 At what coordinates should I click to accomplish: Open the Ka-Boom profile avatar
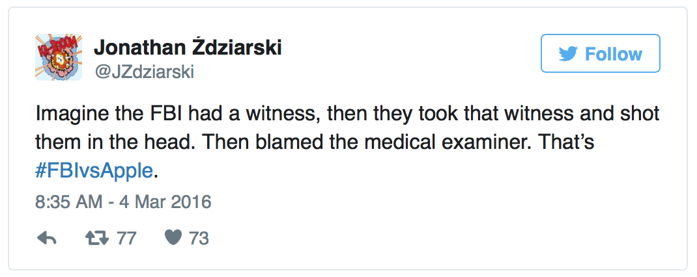click(x=59, y=57)
